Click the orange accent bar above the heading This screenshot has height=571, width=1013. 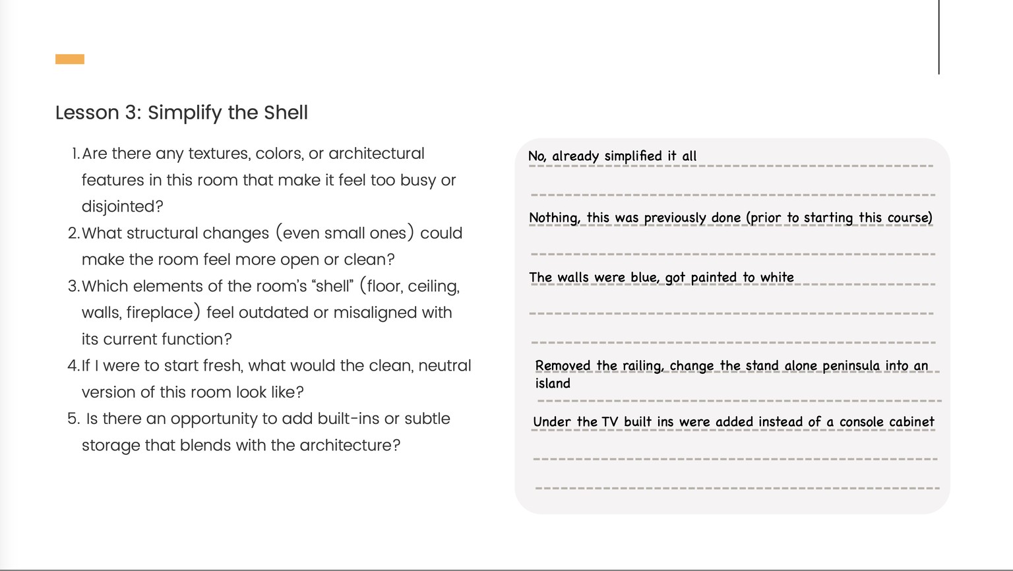(x=70, y=59)
